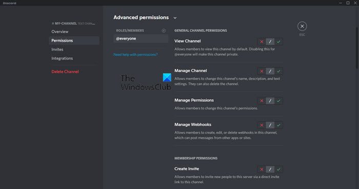Image resolution: width=359 pixels, height=189 pixels.
Task: Set Manage Webhooks to neutral slash
Action: (270, 125)
